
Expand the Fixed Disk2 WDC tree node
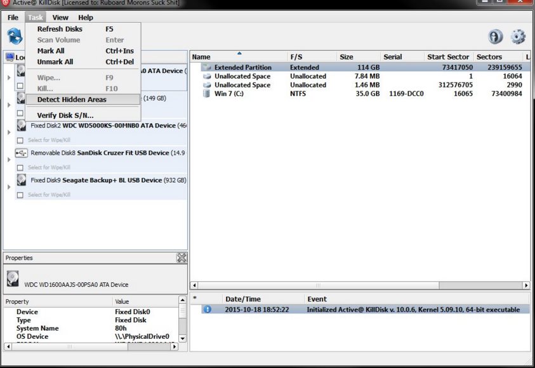pyautogui.click(x=9, y=133)
